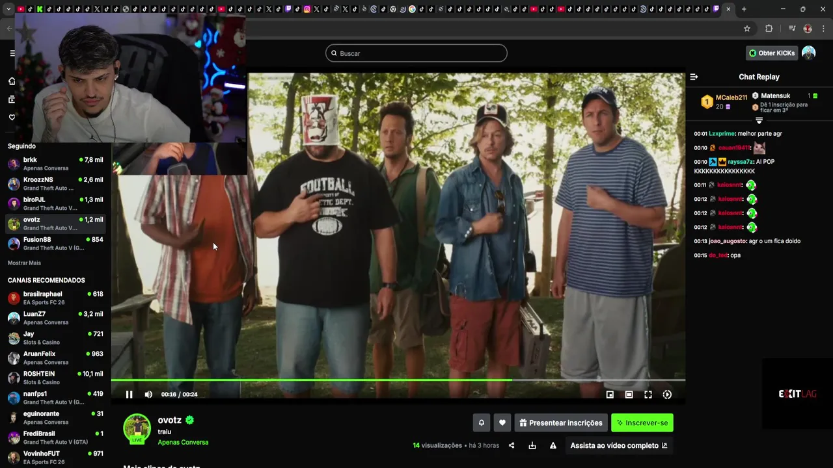Open Fusion88 channel in sidebar
Screen dimensions: 833x468
coord(55,244)
